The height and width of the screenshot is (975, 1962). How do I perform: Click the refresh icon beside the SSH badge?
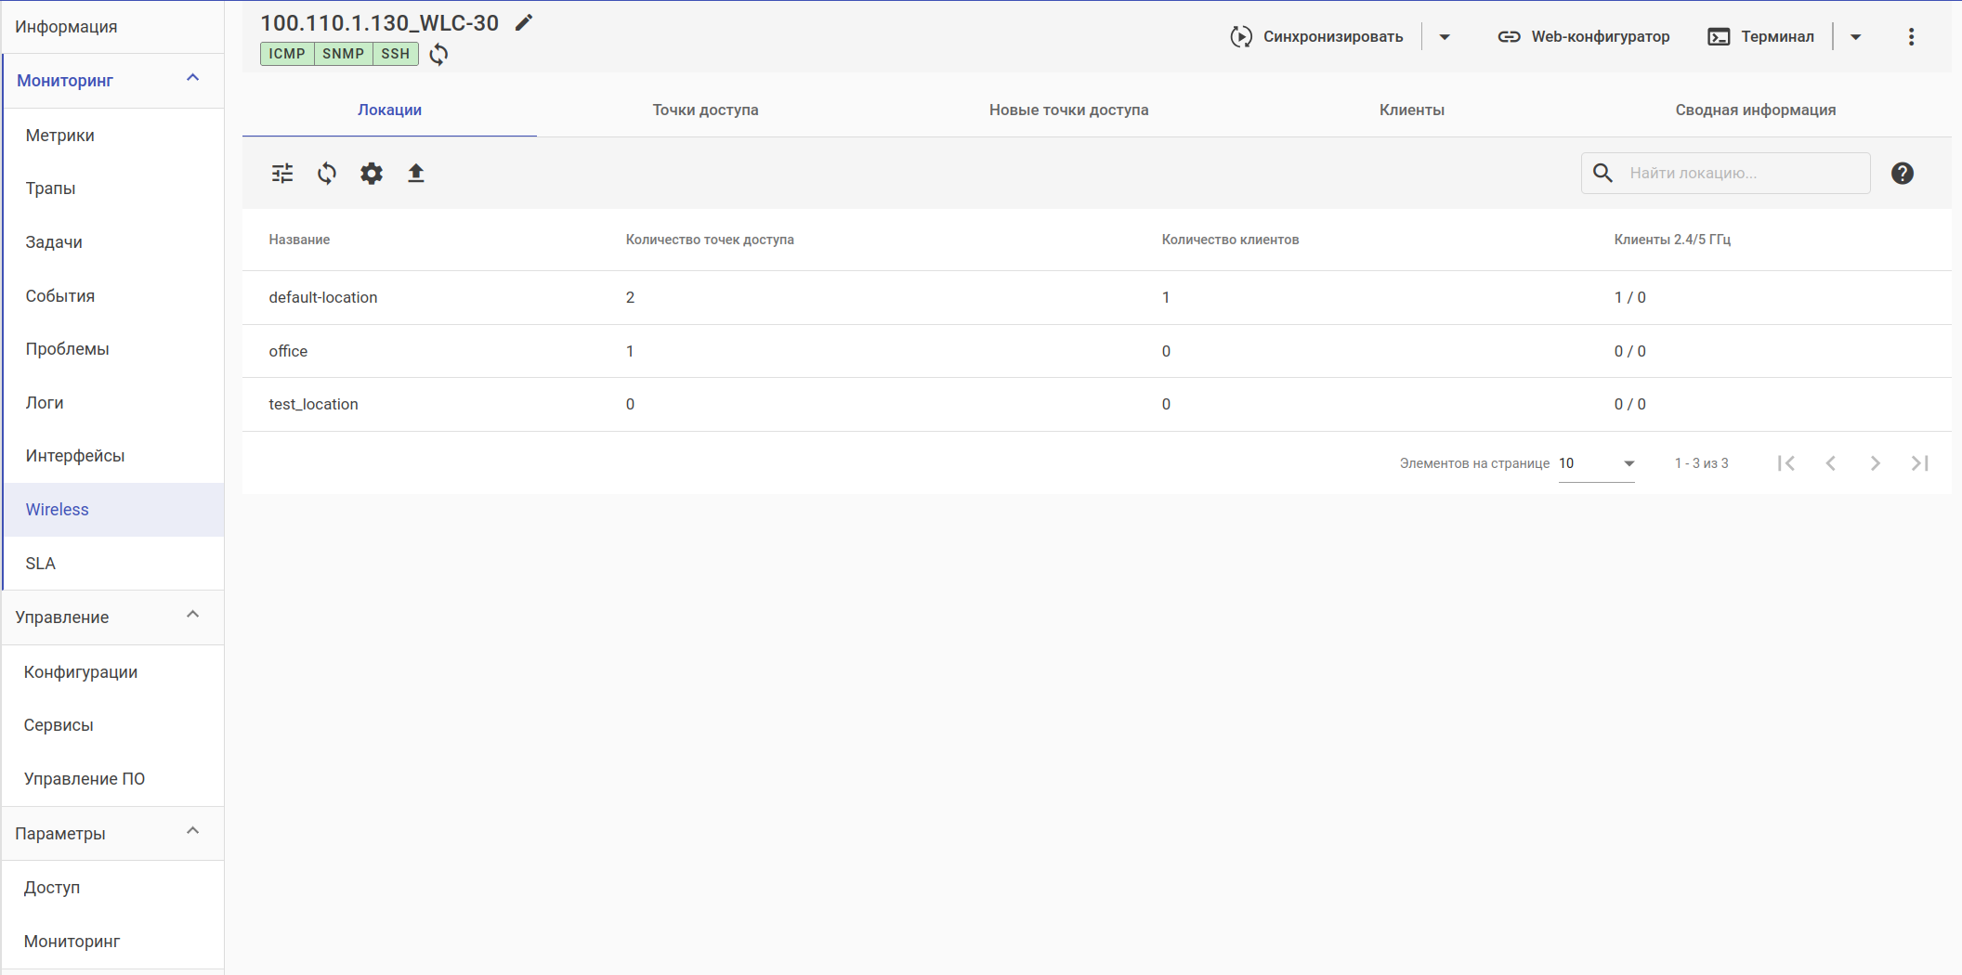(x=438, y=54)
